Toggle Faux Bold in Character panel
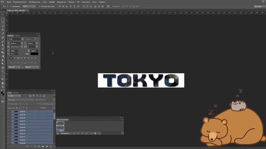Screen dimensions: 266x149 click(11, 58)
